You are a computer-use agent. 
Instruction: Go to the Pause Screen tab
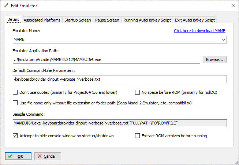click(x=107, y=20)
